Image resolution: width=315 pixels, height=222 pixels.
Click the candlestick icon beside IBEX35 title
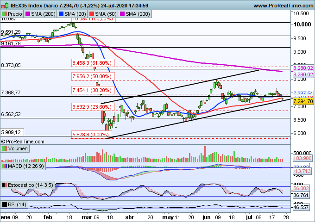[4, 6]
